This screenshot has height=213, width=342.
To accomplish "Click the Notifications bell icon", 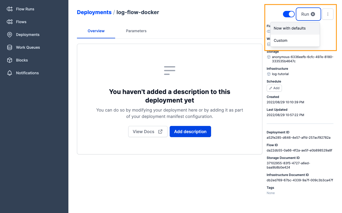I will click(x=10, y=73).
